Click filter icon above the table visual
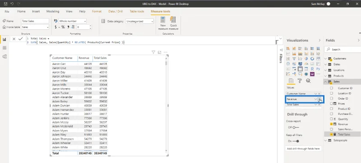Viewport: 361px width, 163px height. 153,52
